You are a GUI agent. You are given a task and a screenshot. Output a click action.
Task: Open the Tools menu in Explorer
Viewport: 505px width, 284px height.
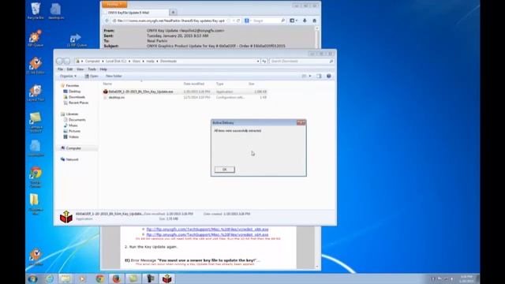pyautogui.click(x=92, y=69)
